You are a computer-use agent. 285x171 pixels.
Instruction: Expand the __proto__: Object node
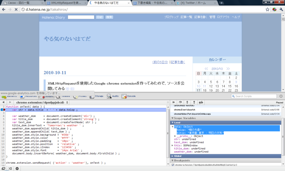pos(175,136)
